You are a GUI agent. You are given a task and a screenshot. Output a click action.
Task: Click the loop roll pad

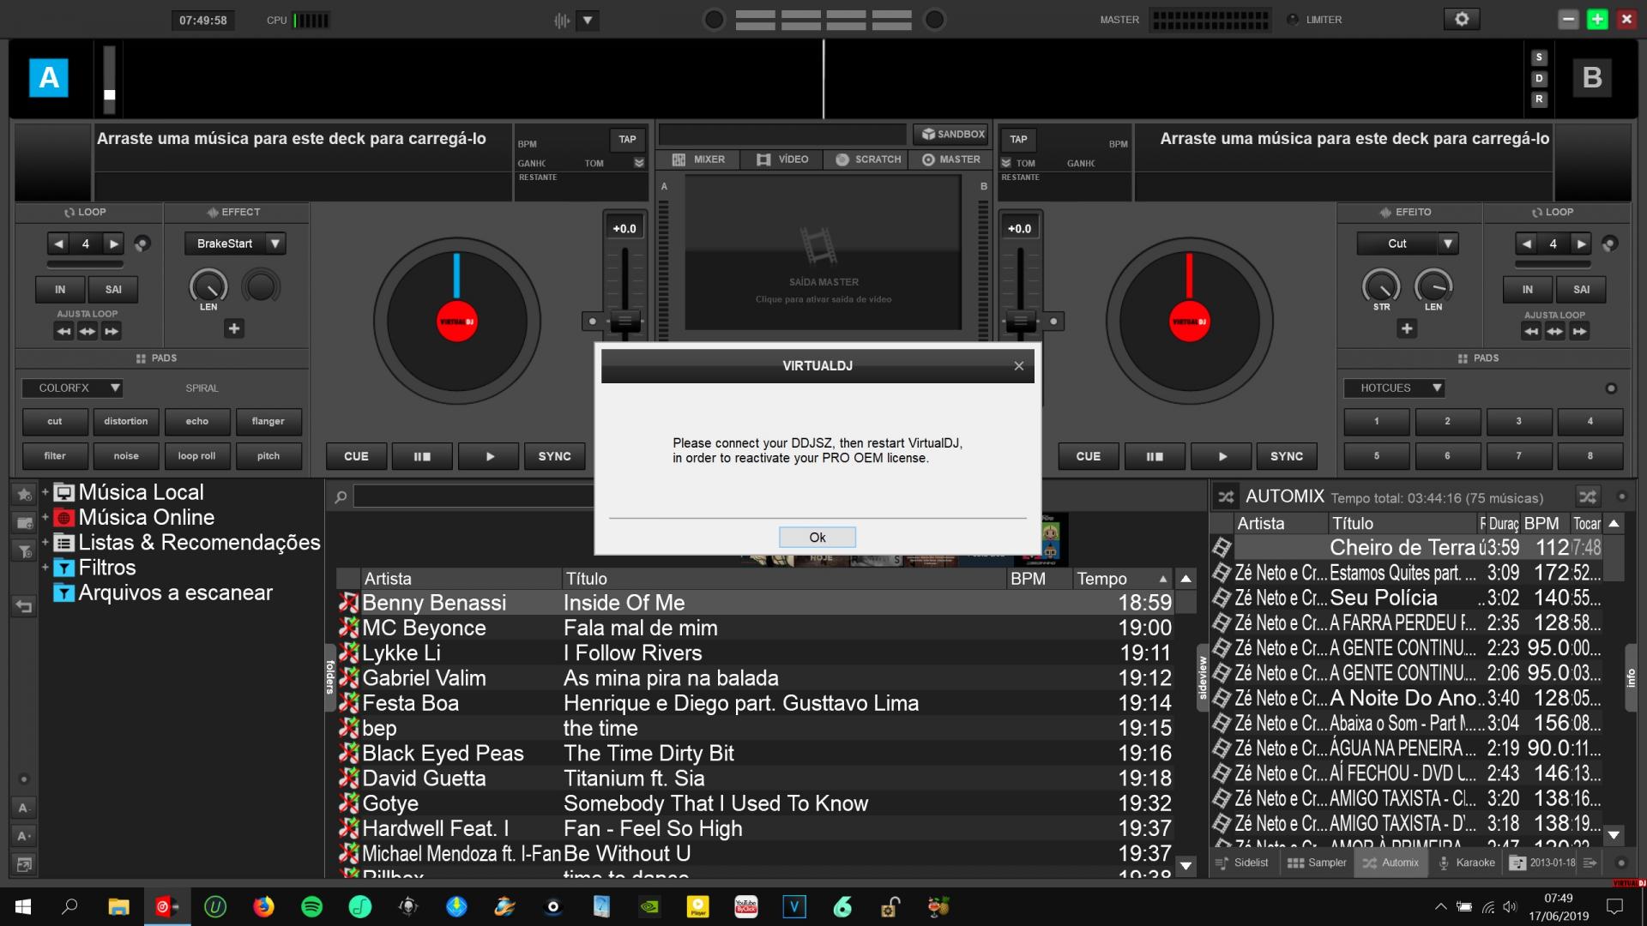pyautogui.click(x=196, y=455)
